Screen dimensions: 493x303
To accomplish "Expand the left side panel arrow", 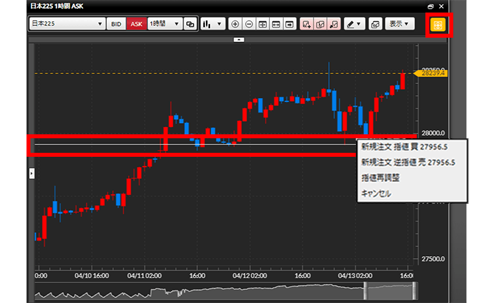I will (32, 173).
